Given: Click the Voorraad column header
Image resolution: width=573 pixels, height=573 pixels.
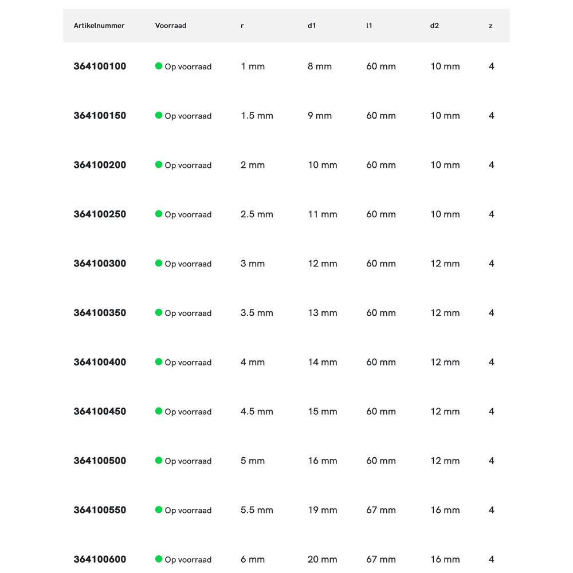Looking at the screenshot, I should [x=171, y=26].
